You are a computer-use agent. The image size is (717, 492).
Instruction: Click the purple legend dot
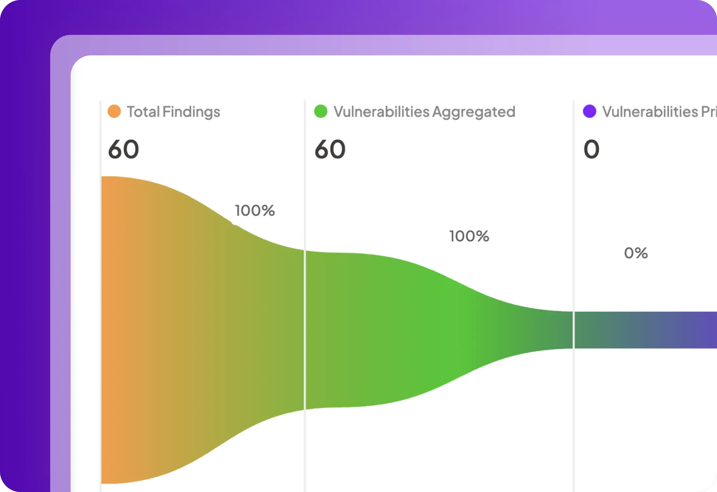[589, 112]
